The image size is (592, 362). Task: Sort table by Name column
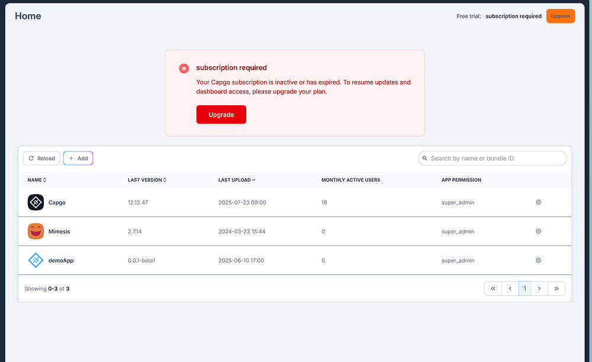click(x=37, y=180)
